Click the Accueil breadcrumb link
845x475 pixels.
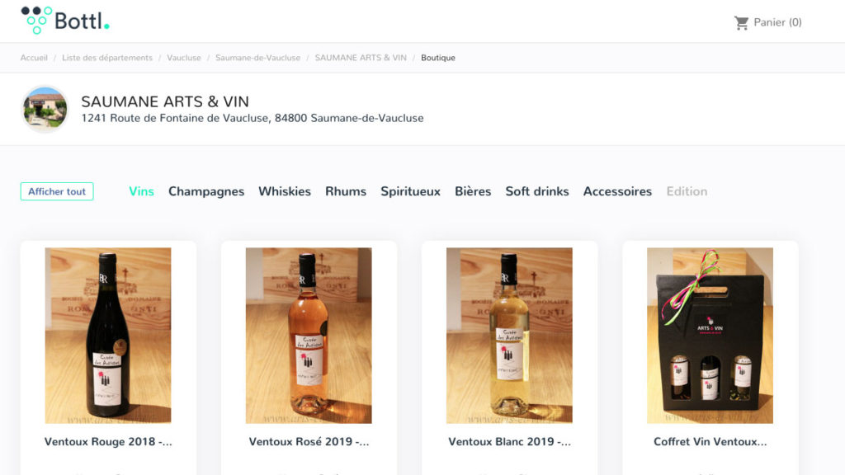click(34, 58)
